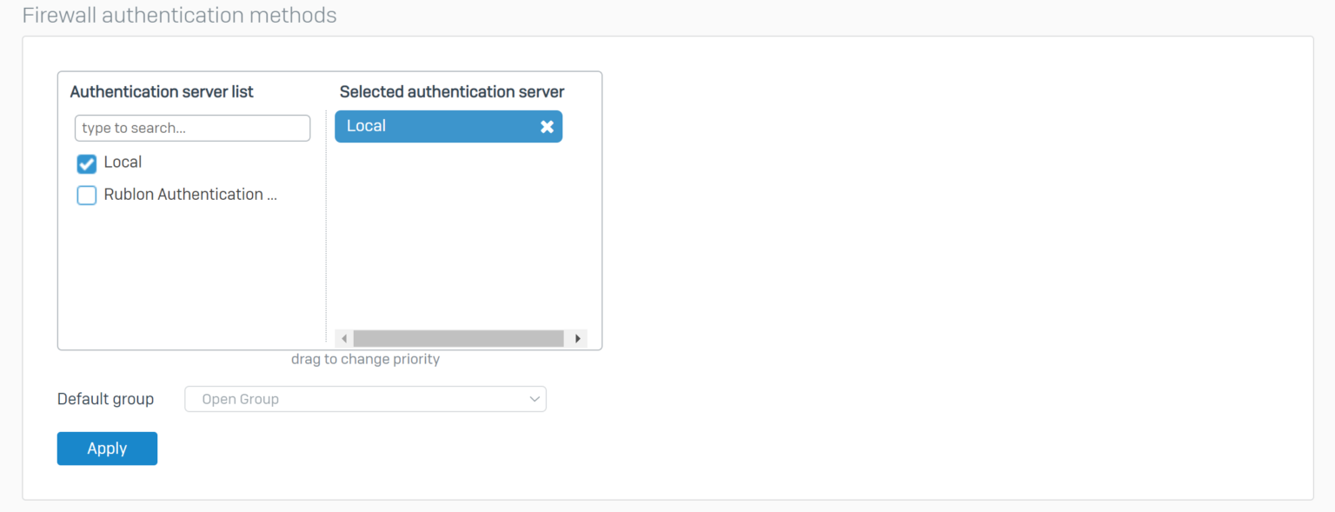Enable the Rublon Authentication server checkbox
1335x512 pixels.
pyautogui.click(x=87, y=196)
